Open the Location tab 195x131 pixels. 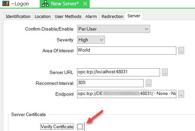[x=42, y=16]
